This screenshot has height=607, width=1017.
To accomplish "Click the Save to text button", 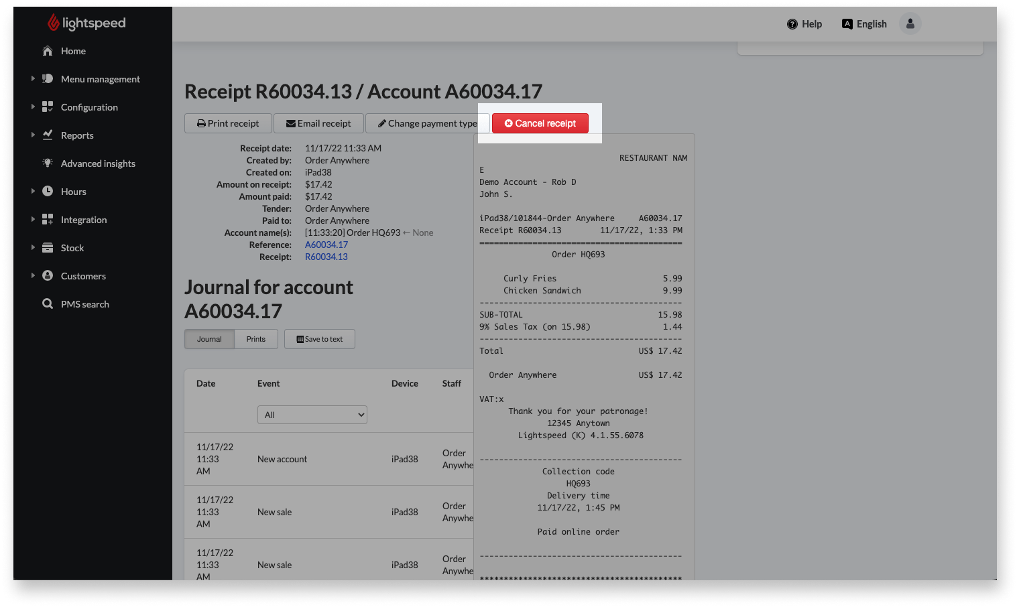I will click(320, 339).
